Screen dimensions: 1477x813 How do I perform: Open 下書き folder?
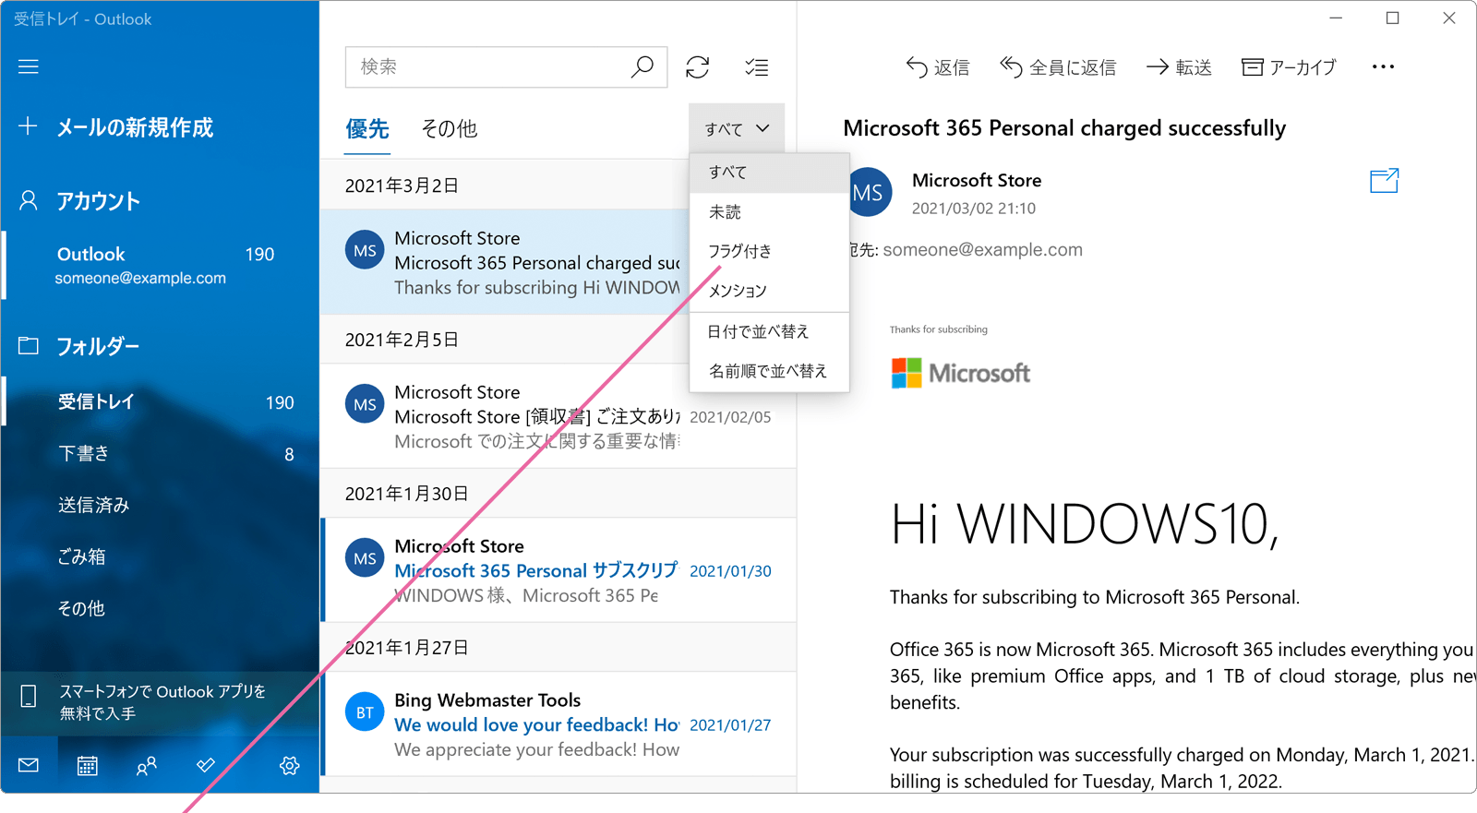(x=160, y=453)
